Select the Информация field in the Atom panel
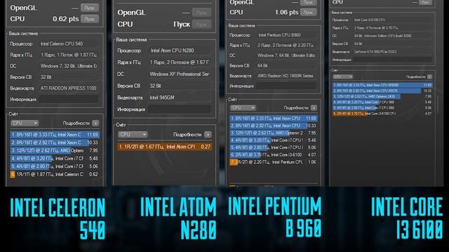This screenshot has width=449, height=252. pyautogui.click(x=180, y=109)
